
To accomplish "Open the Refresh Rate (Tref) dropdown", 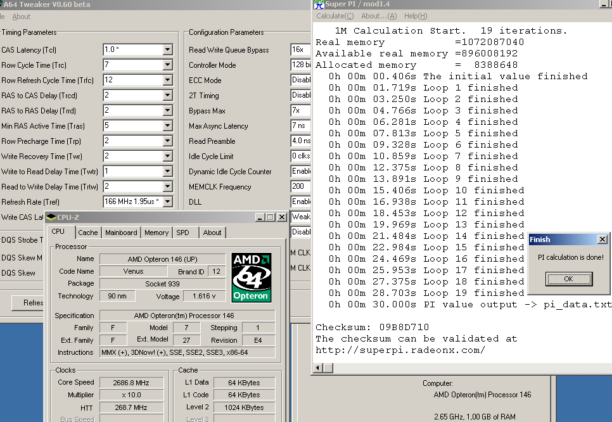I will (167, 202).
